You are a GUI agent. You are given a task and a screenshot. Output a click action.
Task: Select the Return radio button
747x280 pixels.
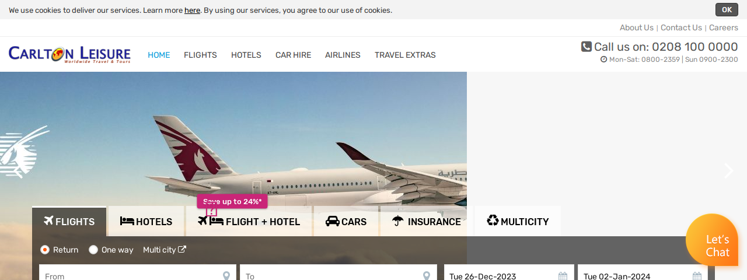[45, 250]
